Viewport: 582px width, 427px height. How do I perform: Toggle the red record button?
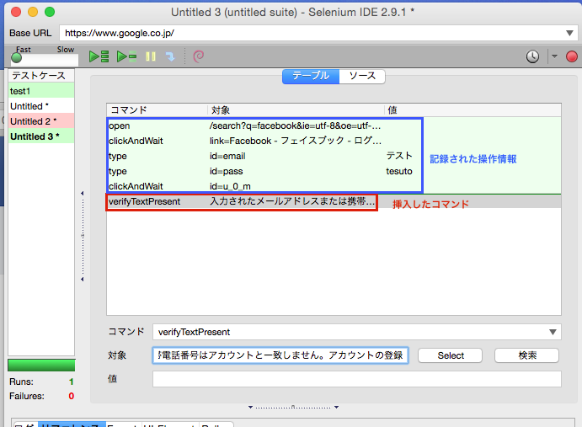click(572, 57)
